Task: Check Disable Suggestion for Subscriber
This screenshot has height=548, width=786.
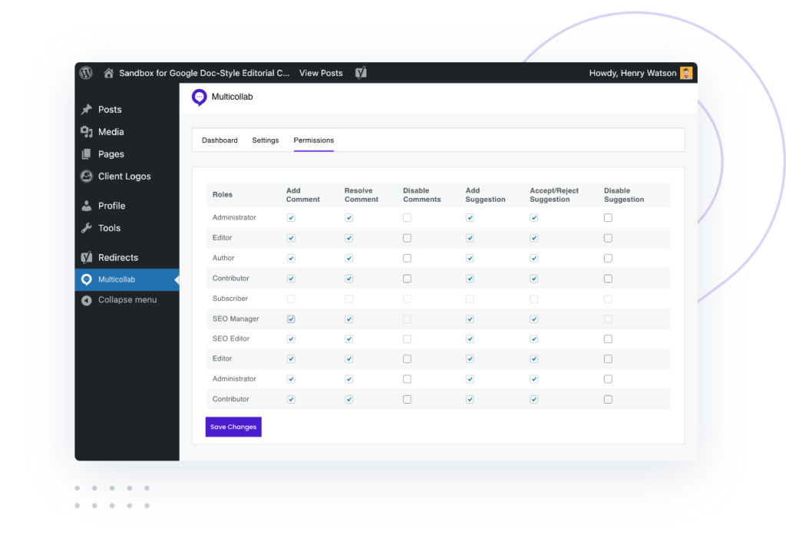Action: click(x=608, y=299)
